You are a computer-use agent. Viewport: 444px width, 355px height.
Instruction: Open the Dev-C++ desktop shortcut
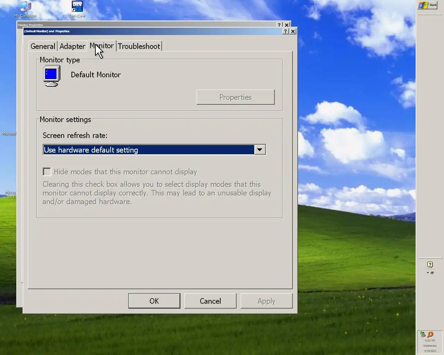(77, 9)
